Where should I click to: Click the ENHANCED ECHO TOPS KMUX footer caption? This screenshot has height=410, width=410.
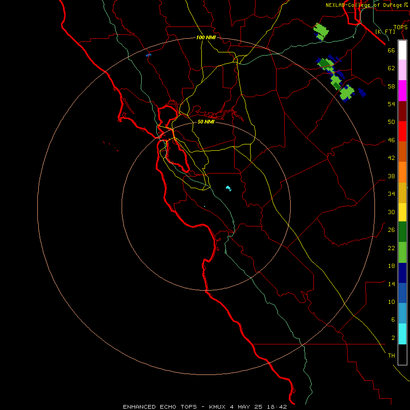(205, 407)
